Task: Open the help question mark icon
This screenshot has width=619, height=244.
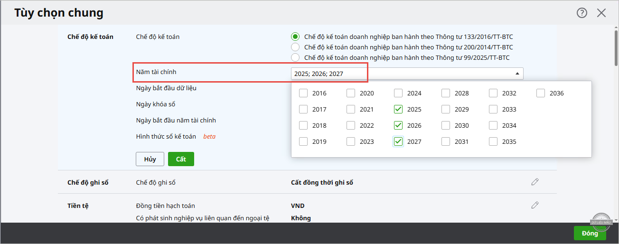Action: click(582, 13)
